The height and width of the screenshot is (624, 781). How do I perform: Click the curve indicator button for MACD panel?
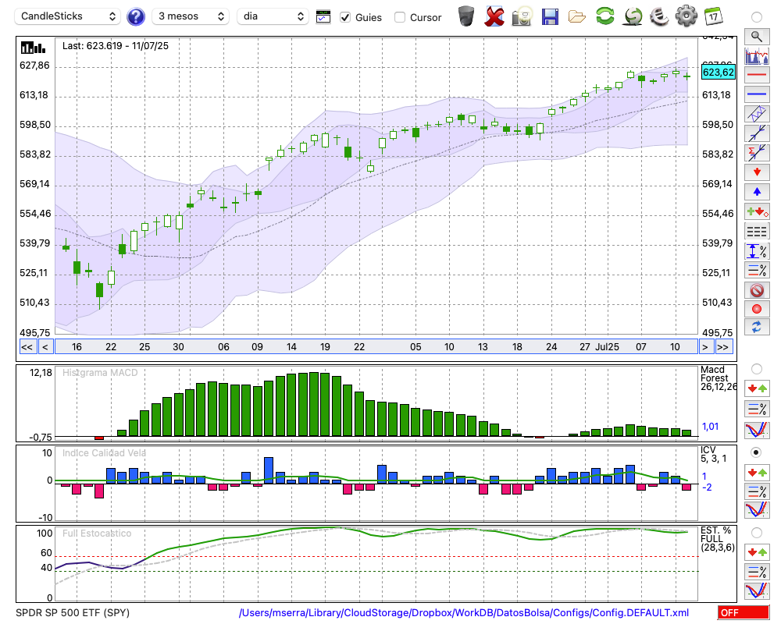point(757,430)
